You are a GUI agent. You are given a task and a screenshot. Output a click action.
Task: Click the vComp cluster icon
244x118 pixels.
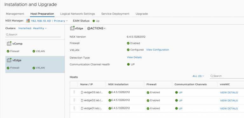[x=9, y=44]
